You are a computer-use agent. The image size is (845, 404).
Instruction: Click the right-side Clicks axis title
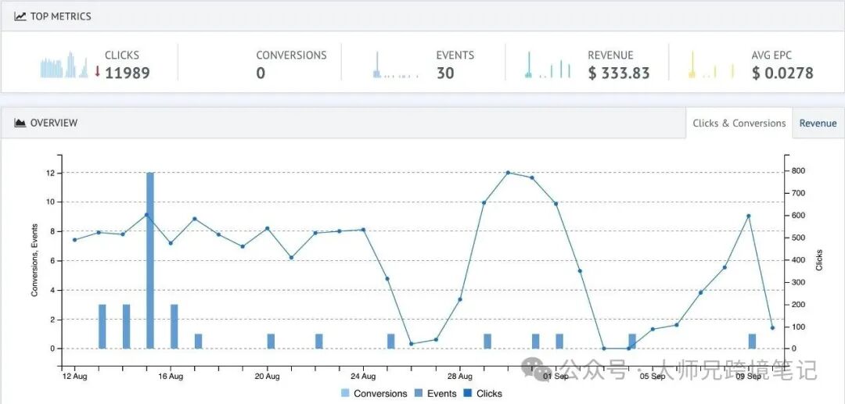pos(820,260)
